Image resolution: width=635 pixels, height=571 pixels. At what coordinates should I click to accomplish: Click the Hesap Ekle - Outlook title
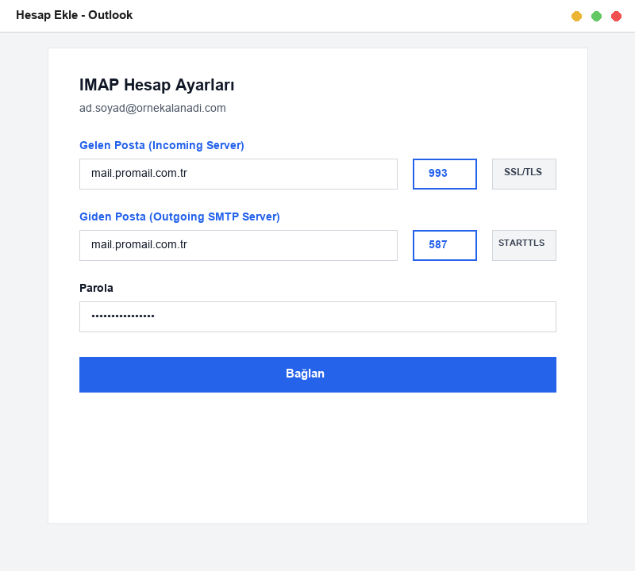pyautogui.click(x=74, y=15)
